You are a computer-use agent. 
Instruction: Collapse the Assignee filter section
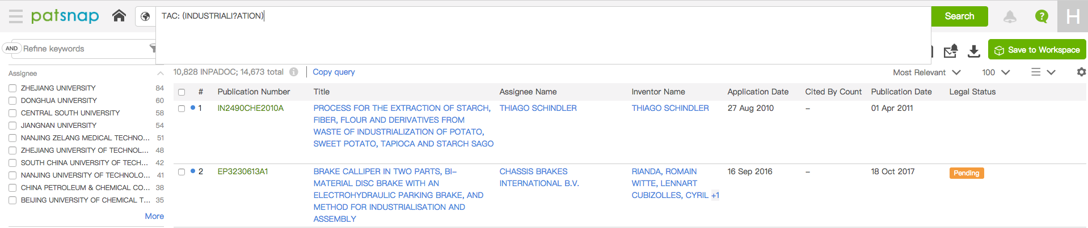(161, 74)
